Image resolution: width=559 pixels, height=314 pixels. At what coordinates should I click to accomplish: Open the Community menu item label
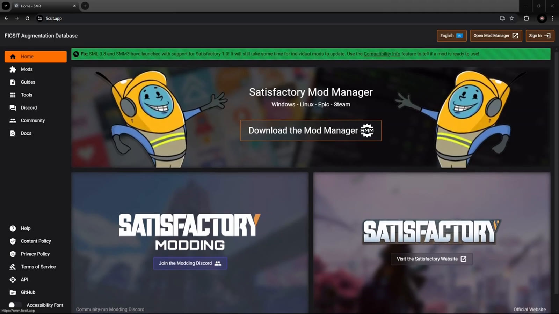[x=33, y=120]
